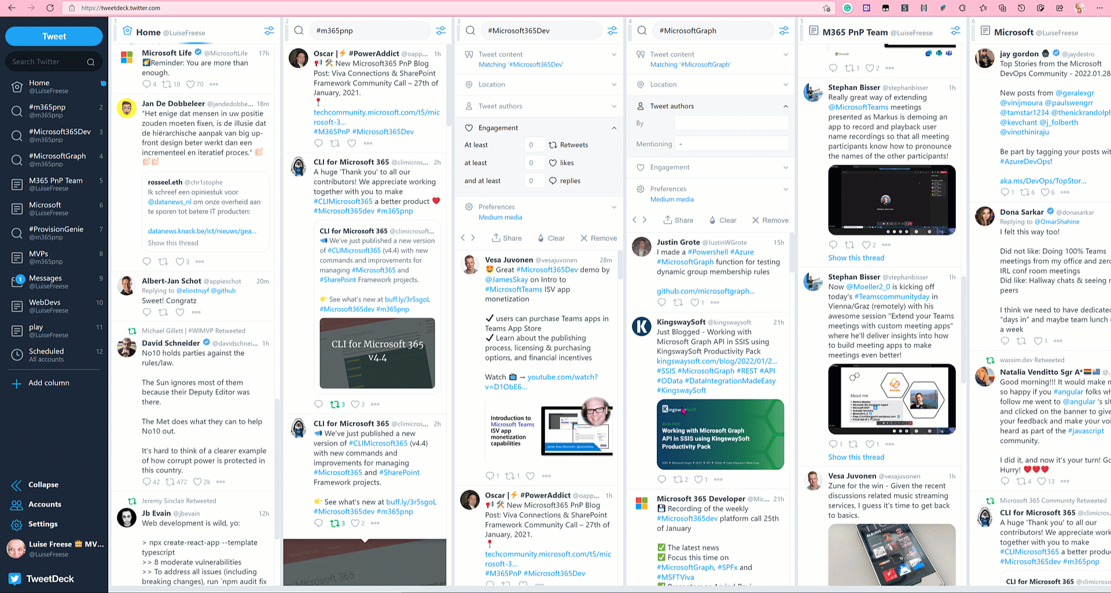This screenshot has width=1111, height=593.
Task: Open CLI for Microsoft 365 v4.4 image
Action: pos(377,353)
